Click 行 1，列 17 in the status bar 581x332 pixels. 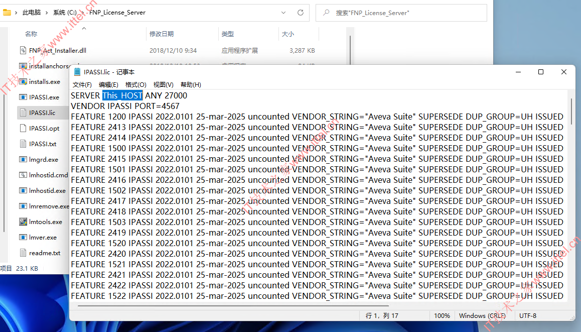(382, 316)
